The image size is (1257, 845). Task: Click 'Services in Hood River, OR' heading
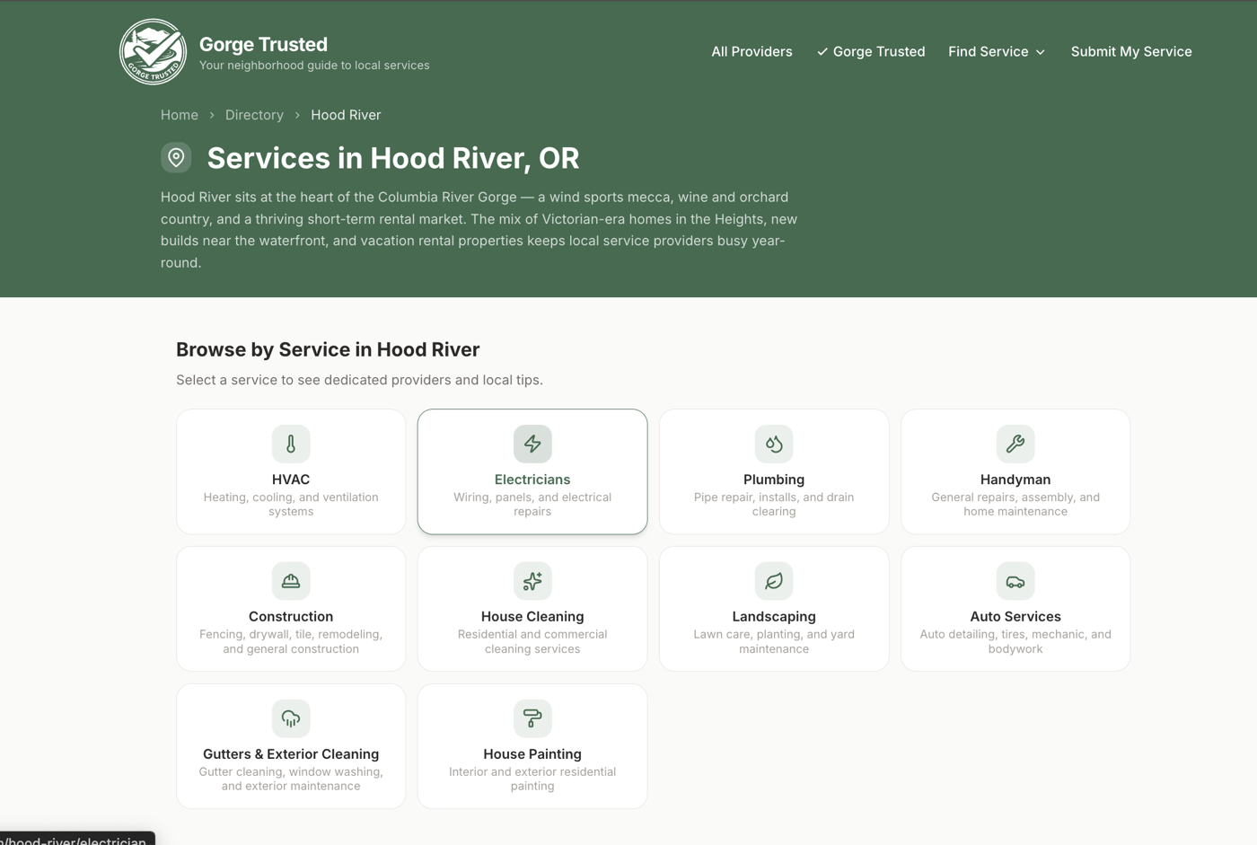(x=393, y=158)
